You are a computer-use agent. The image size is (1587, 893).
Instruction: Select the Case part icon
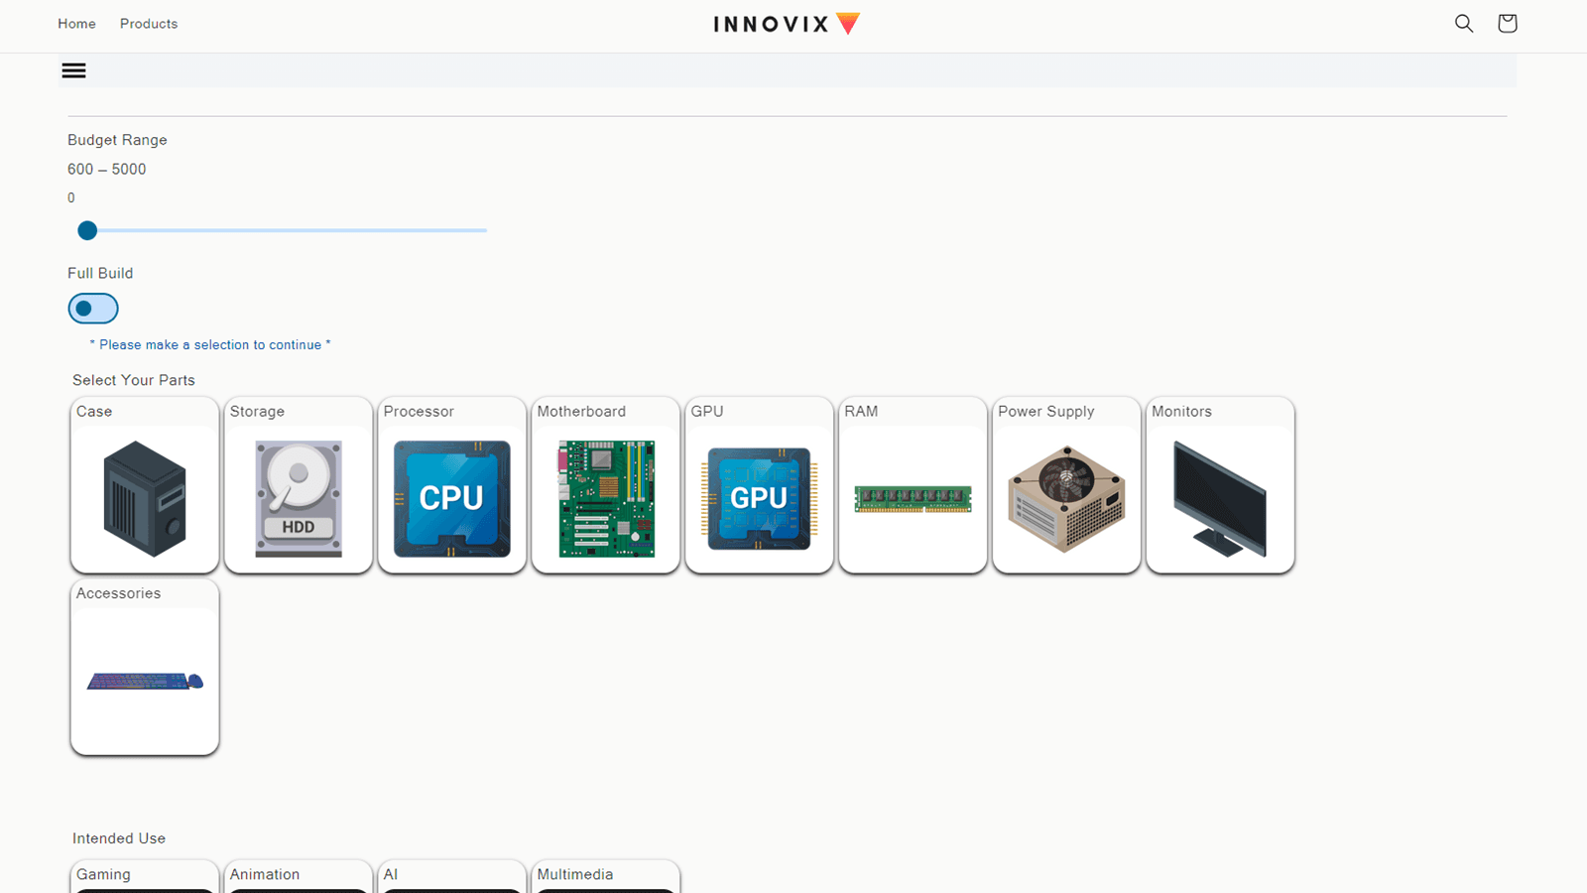144,496
